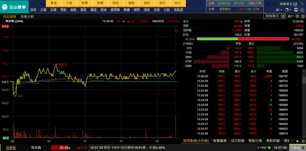
Task: Switch to the 零股行情 tab
Action: point(255,141)
